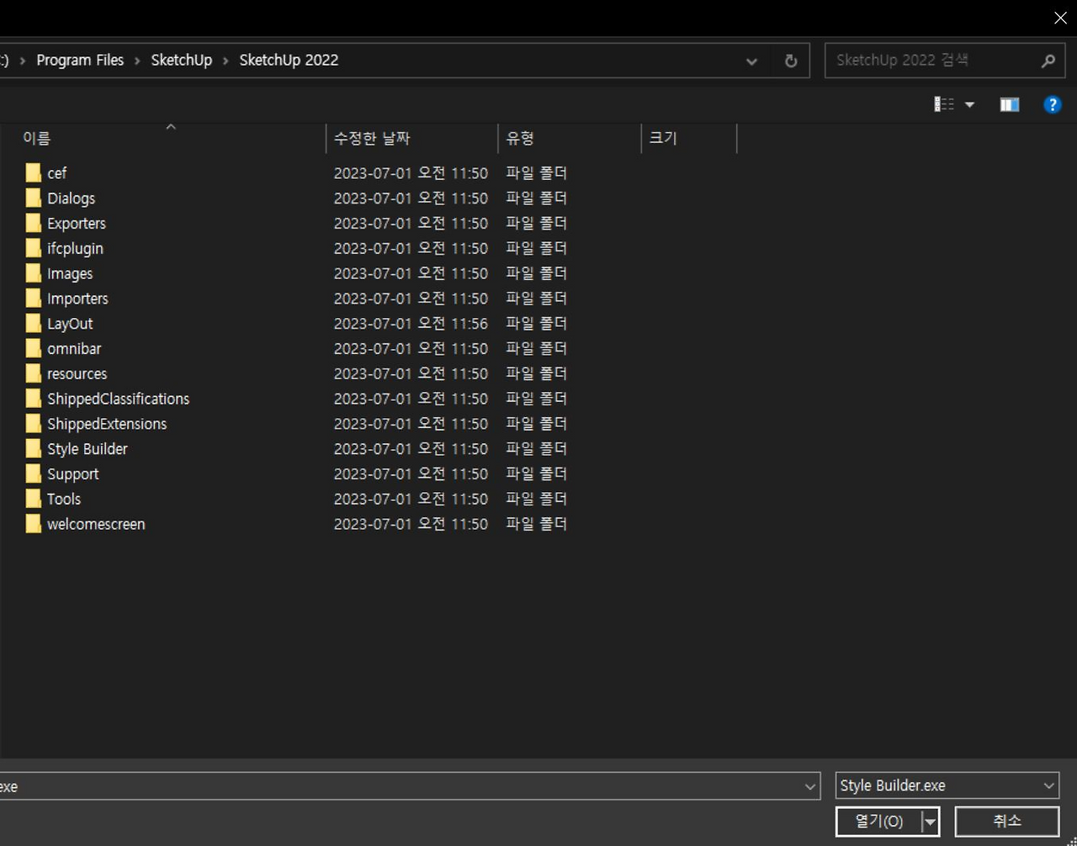Expand the 열기(O) button split arrow
The height and width of the screenshot is (846, 1077).
point(930,822)
